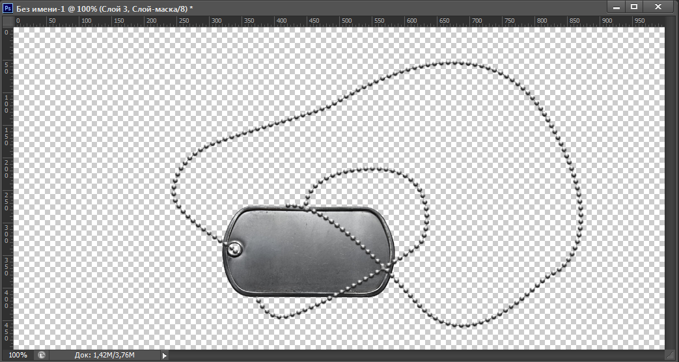The height and width of the screenshot is (362, 679).
Task: Click the status bar icon beside the zoom field
Action: click(x=42, y=355)
